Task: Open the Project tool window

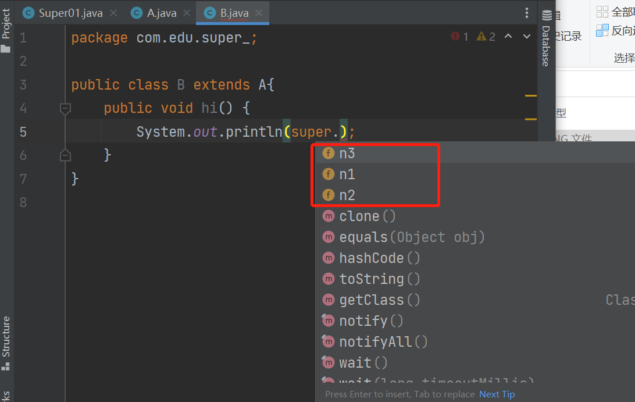Action: (6, 30)
